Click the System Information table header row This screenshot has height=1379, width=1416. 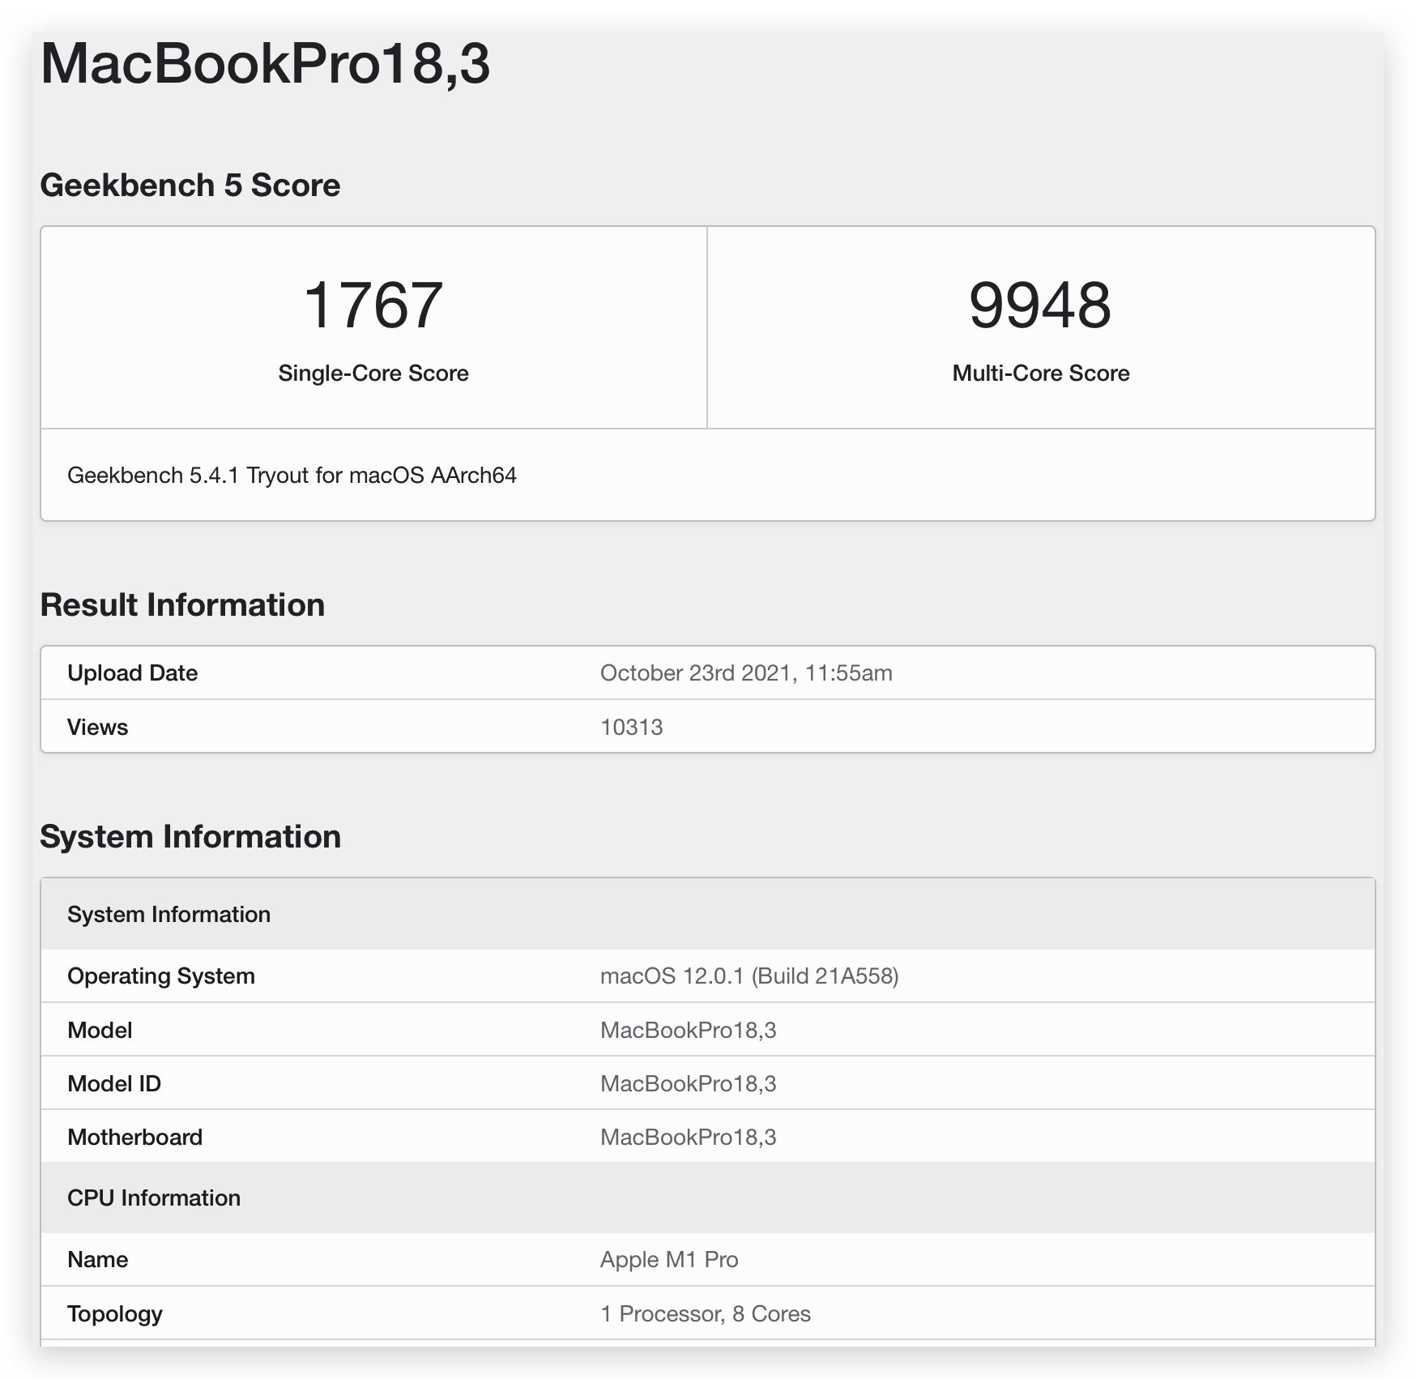tap(708, 914)
